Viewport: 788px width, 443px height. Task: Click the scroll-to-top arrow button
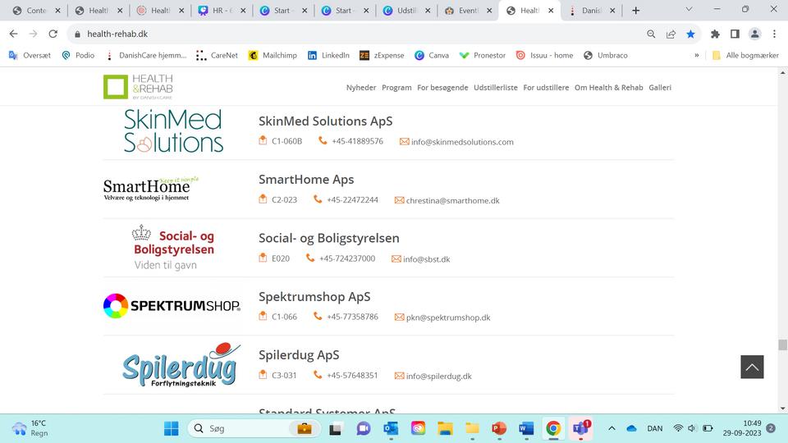click(752, 367)
